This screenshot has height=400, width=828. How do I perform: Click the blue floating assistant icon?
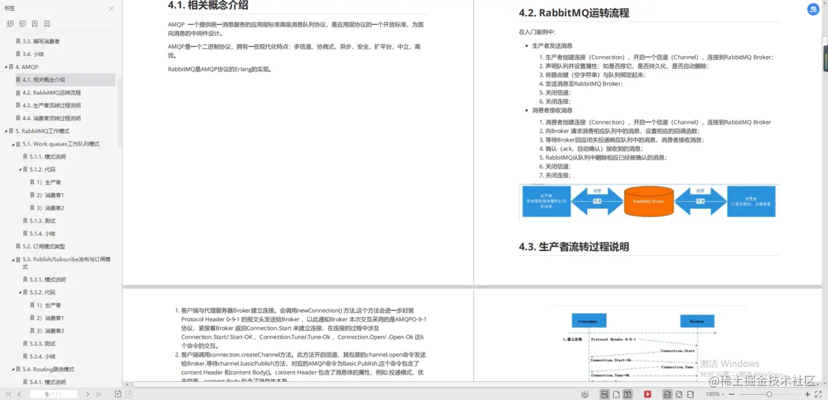813,9
